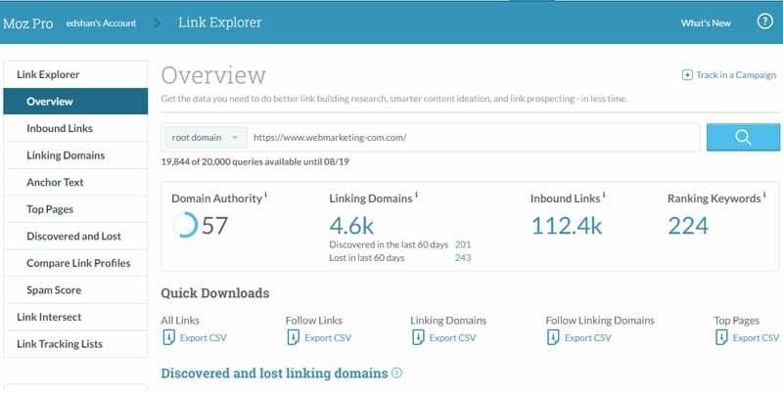Click the queries available text
This screenshot has height=393, width=783.
point(255,162)
